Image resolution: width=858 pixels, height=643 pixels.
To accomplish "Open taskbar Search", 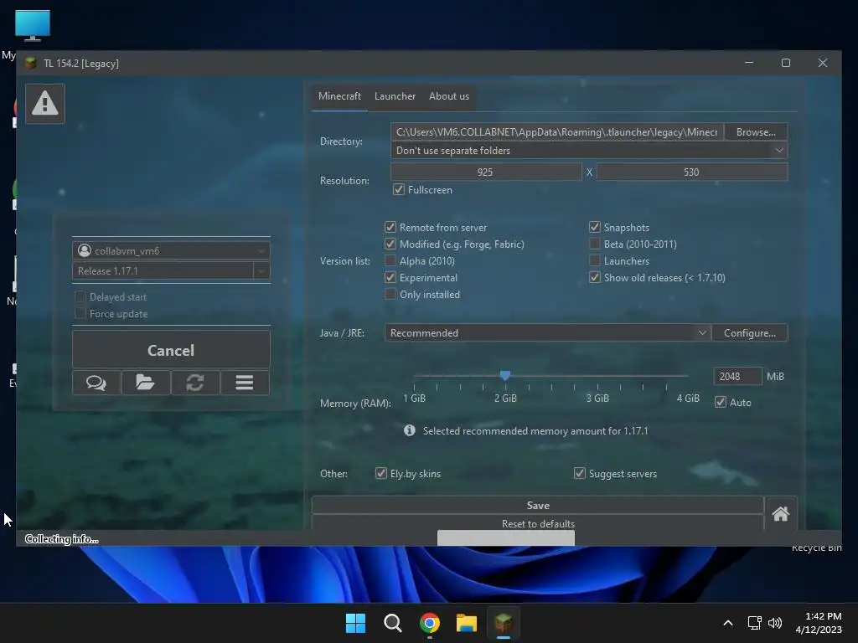I will 392,623.
